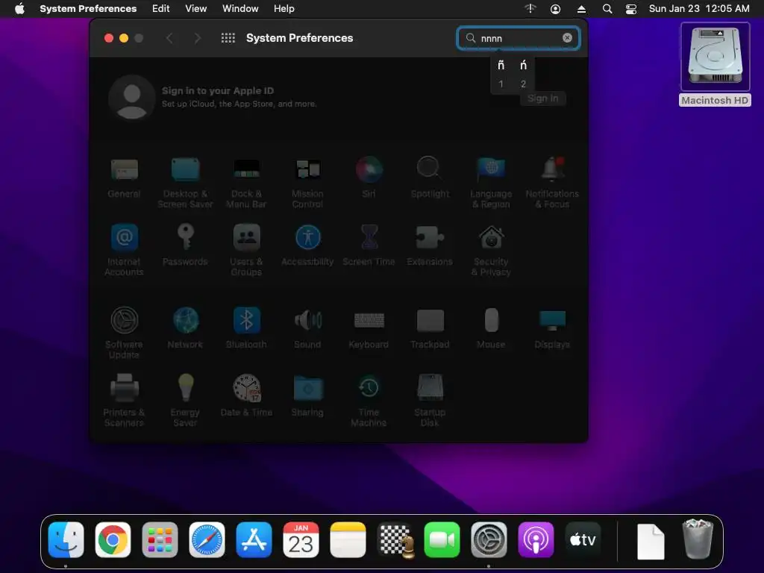This screenshot has width=764, height=573.
Task: Choose the ń accent option
Action: click(x=523, y=66)
